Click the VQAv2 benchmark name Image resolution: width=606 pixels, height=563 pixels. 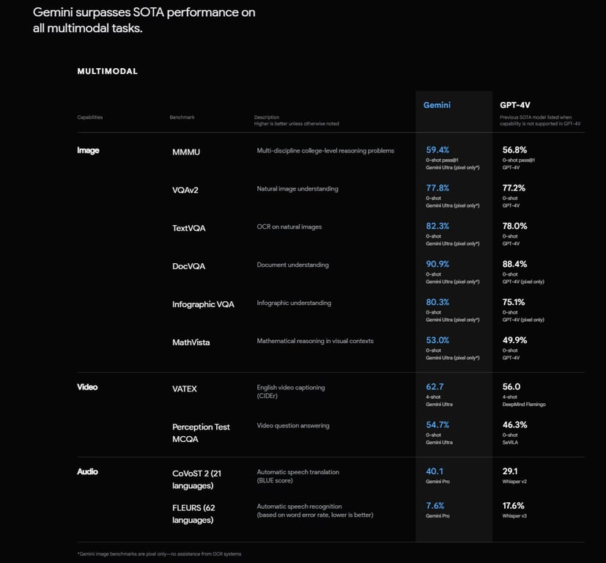click(185, 190)
